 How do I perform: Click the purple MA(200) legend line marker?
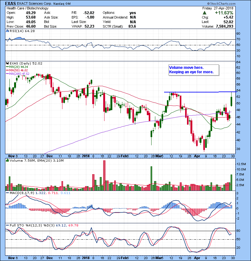[x=7, y=74]
